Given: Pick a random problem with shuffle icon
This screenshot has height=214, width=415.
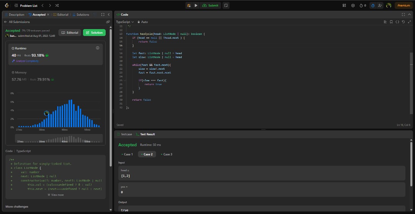Looking at the screenshot, I should [x=57, y=5].
